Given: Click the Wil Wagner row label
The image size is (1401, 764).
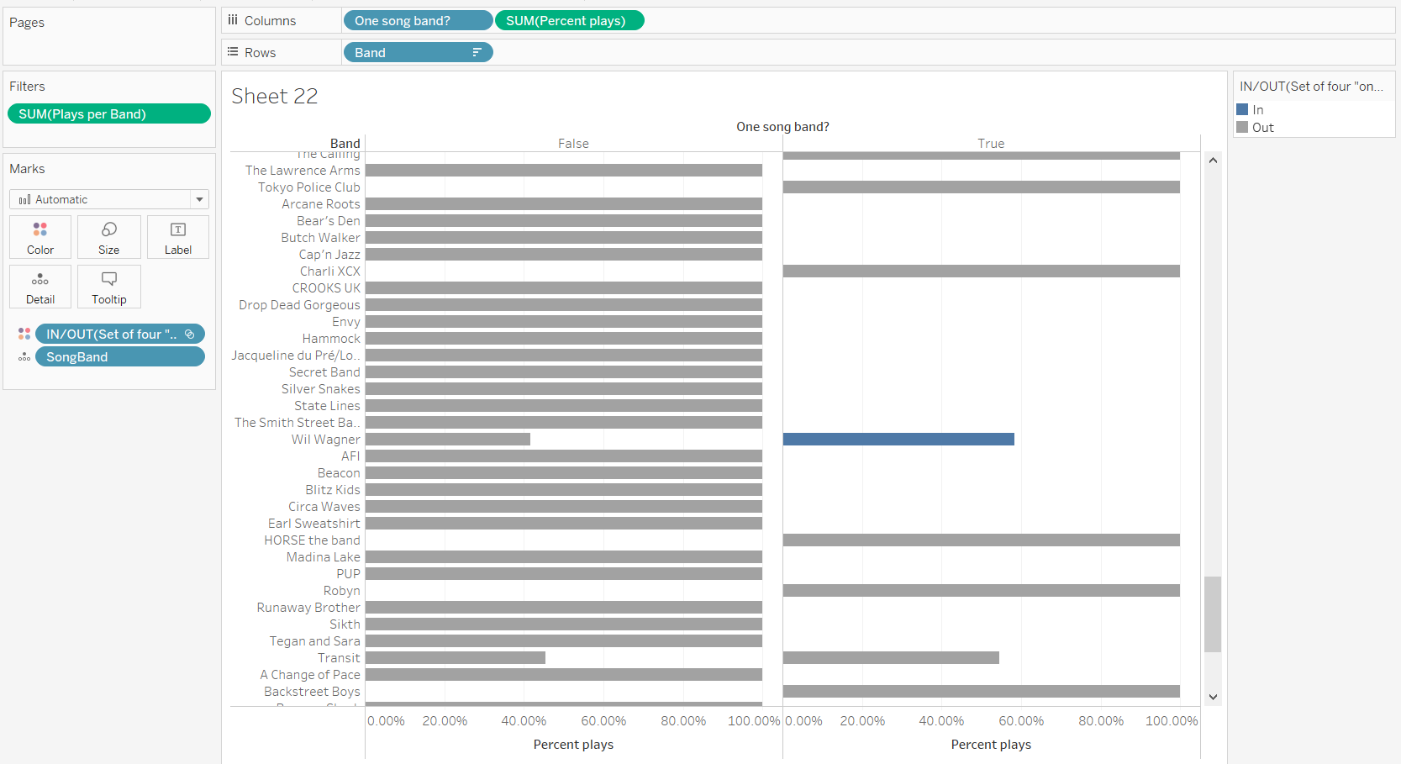Looking at the screenshot, I should [326, 439].
